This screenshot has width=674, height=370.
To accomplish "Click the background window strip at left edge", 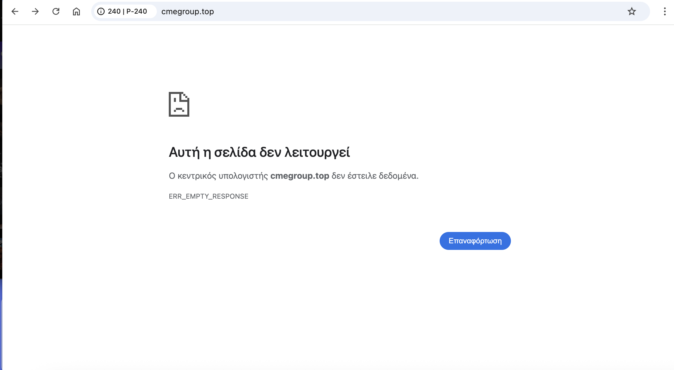I will 1,171.
